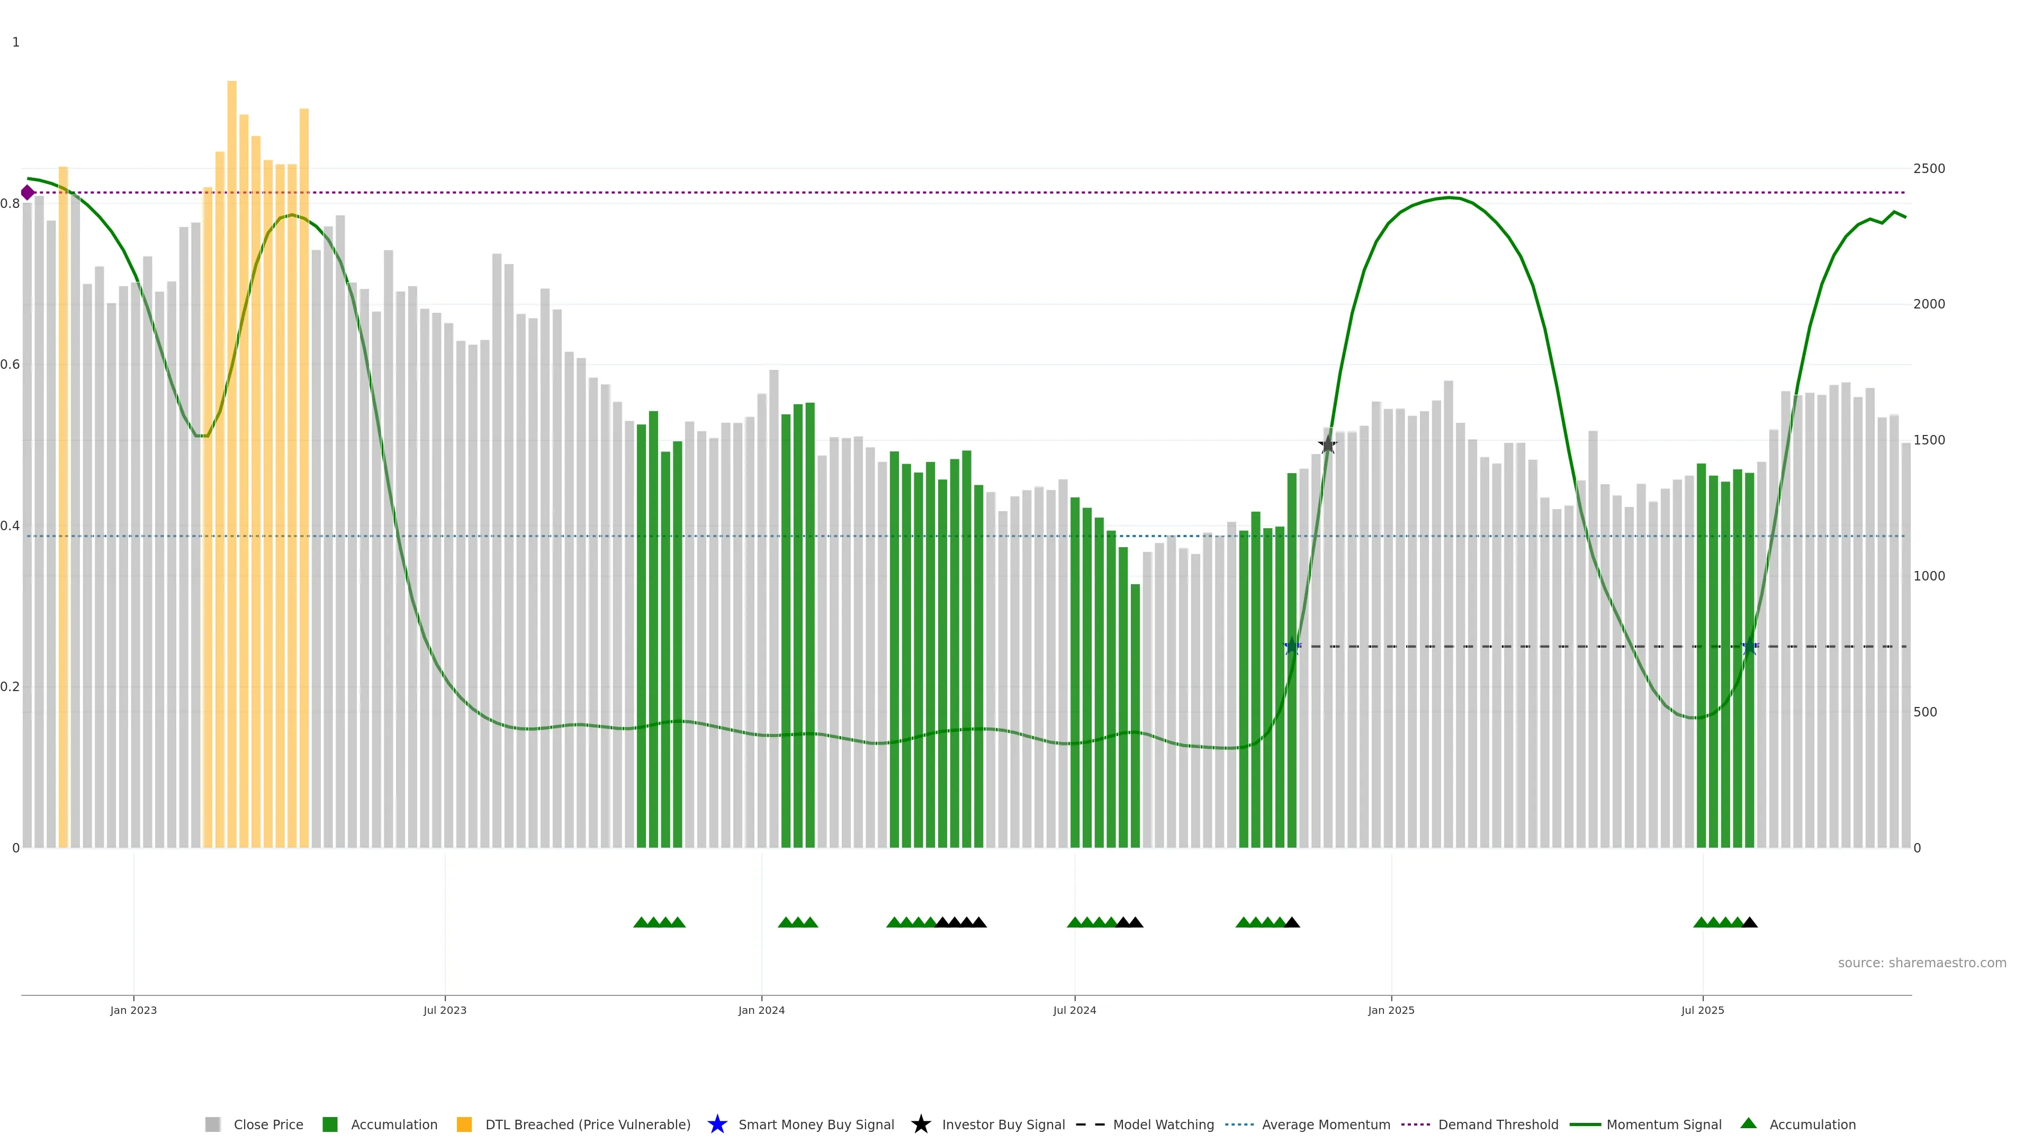Click the Smart Money Buy Signal legend text

[816, 1124]
